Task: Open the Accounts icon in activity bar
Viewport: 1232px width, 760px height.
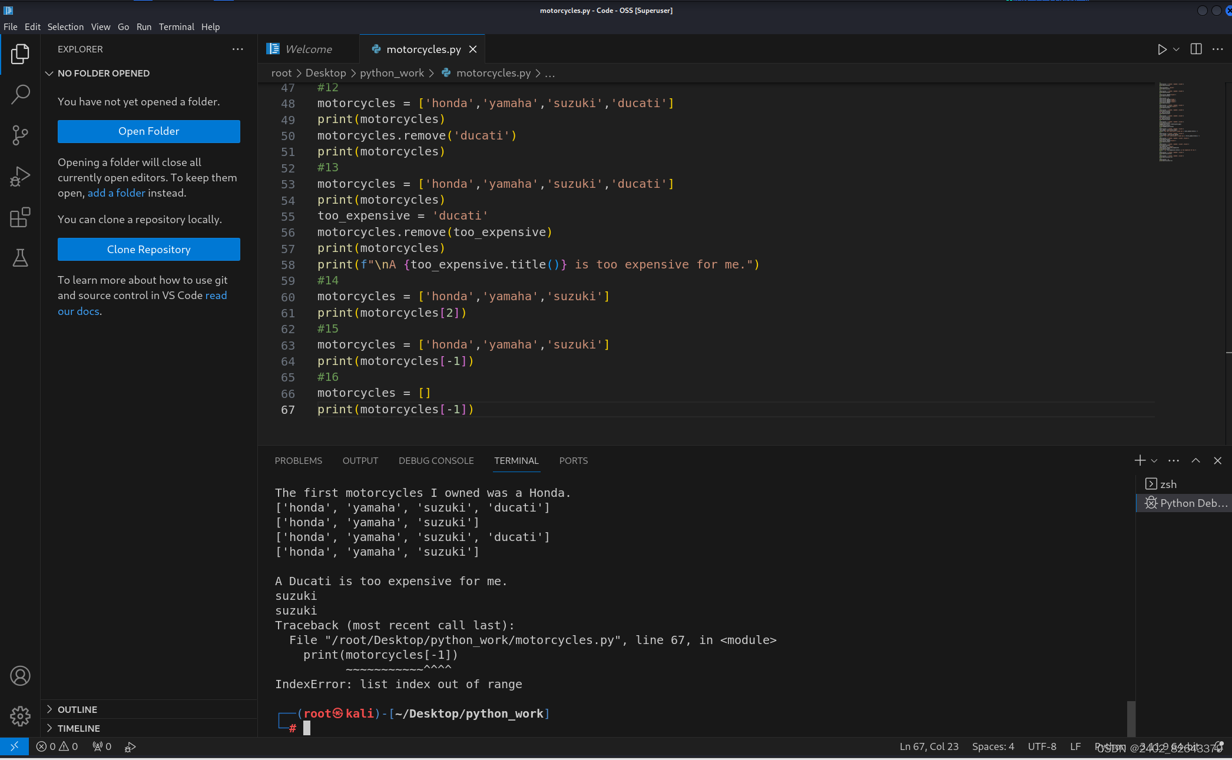Action: tap(20, 676)
